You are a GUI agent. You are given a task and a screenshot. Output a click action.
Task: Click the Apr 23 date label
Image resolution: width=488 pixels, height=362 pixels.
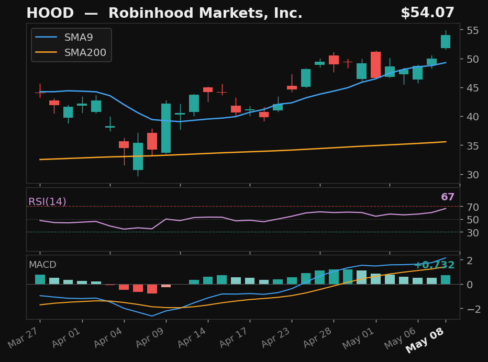pyautogui.click(x=276, y=337)
